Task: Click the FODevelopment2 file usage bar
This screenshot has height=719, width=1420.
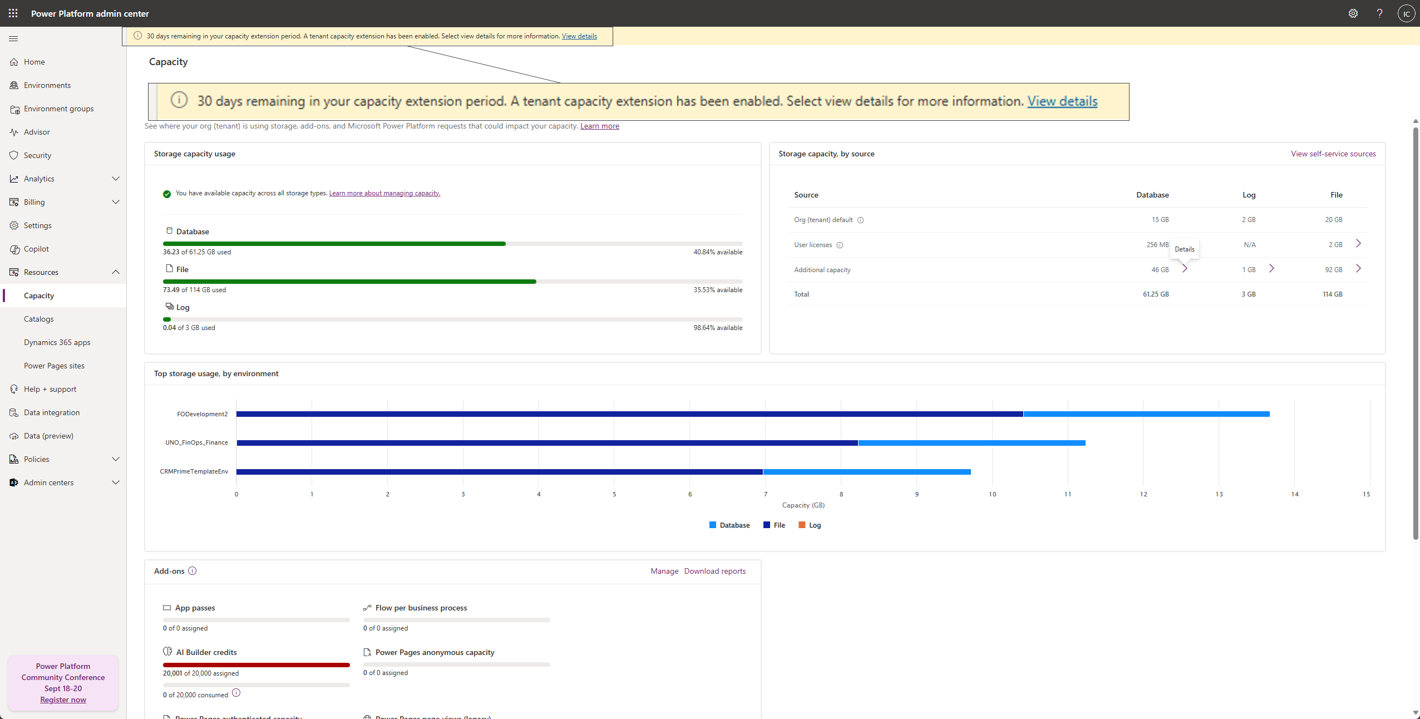Action: [629, 414]
